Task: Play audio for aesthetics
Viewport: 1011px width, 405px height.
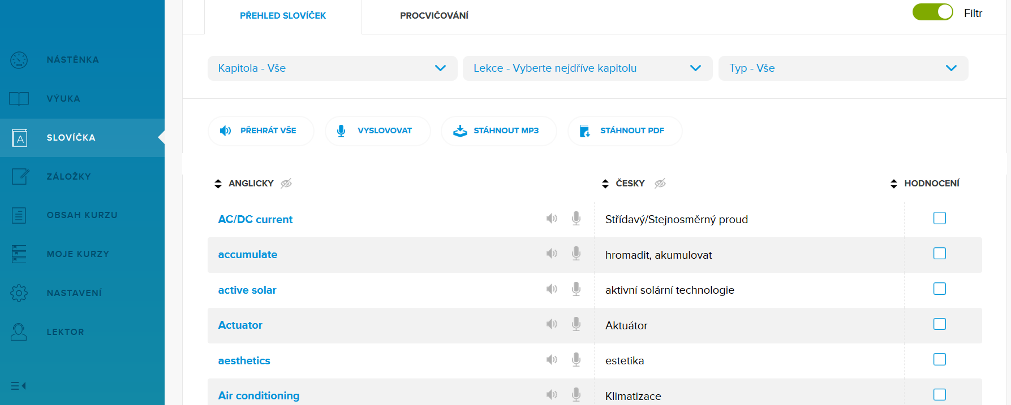Action: pos(552,360)
